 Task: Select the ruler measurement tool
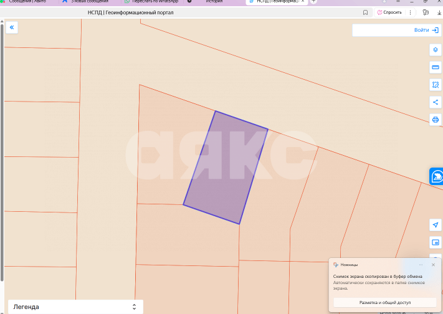pos(436,67)
